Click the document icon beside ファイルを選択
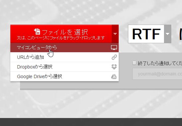The image size is (182, 126). (x=37, y=32)
